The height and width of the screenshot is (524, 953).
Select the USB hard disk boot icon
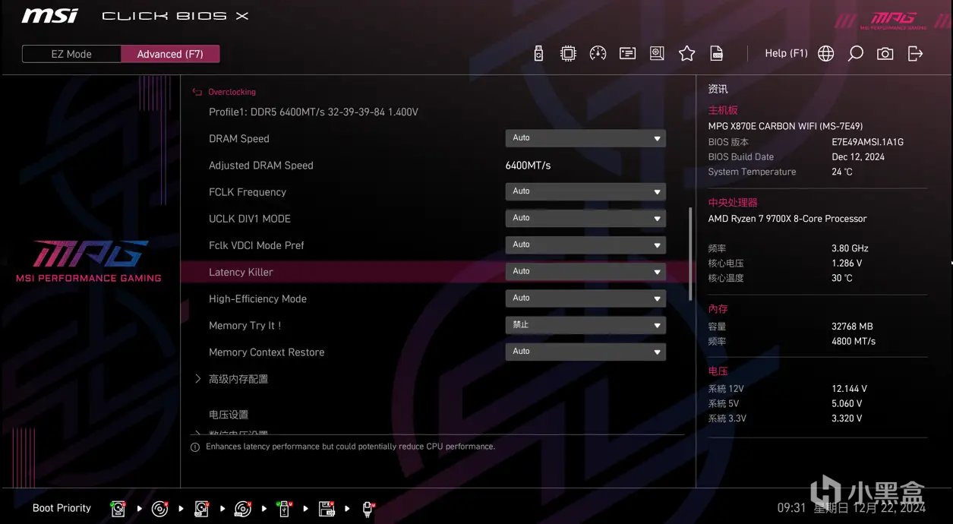pos(201,508)
